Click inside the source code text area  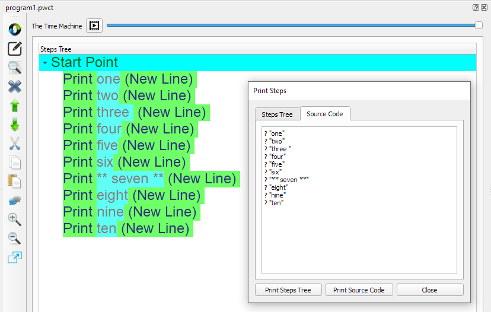359,237
